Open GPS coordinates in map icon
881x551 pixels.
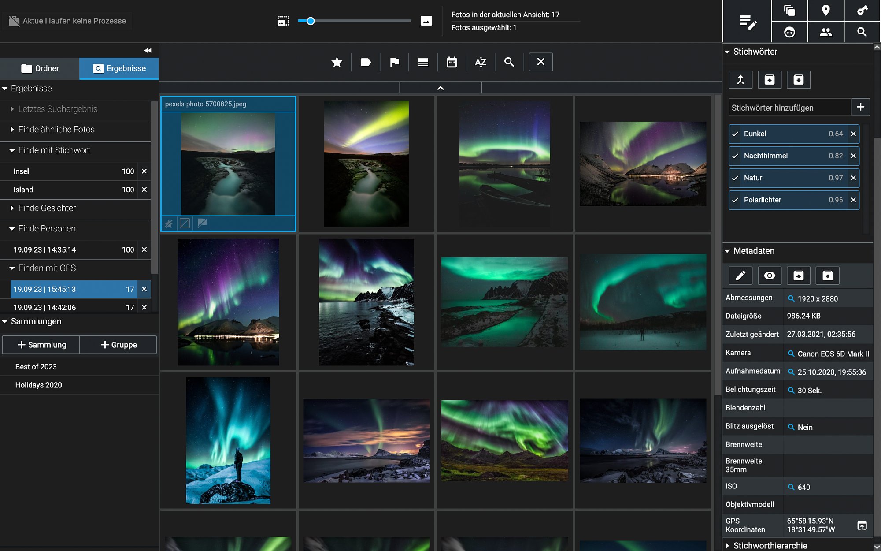pos(862,525)
